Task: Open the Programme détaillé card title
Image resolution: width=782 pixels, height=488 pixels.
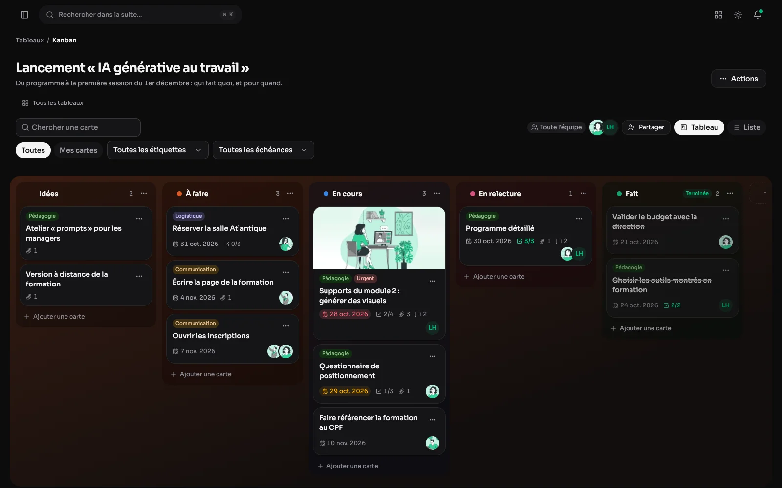Action: tap(500, 228)
